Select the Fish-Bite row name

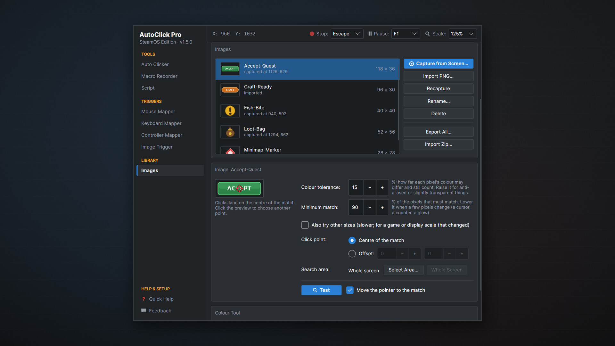[254, 108]
